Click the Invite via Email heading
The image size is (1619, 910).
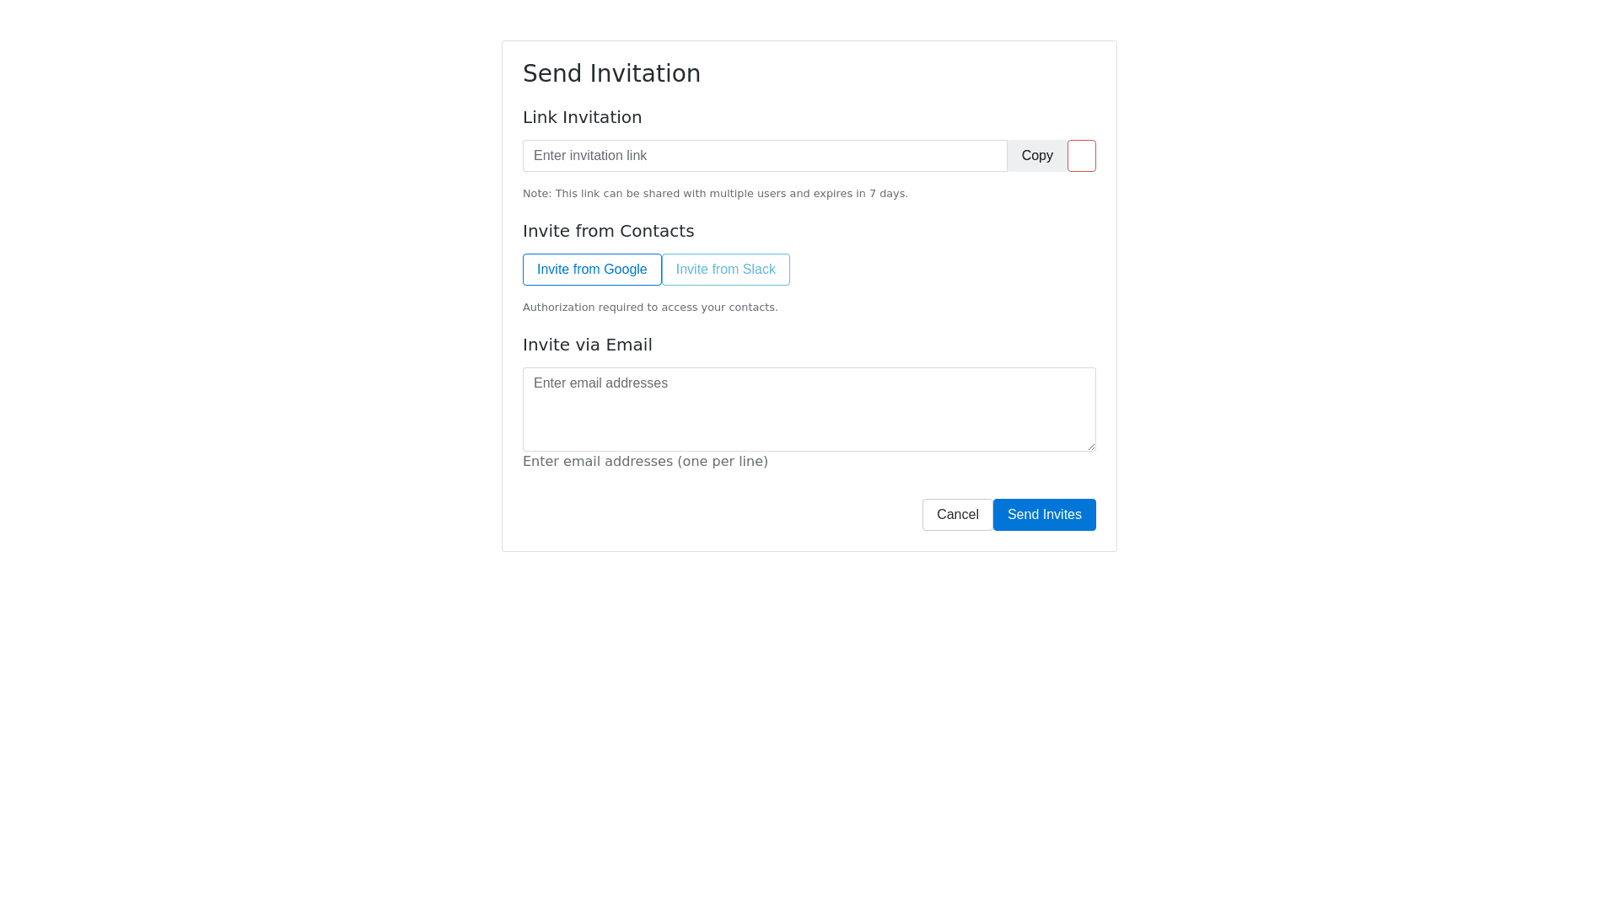(x=587, y=345)
